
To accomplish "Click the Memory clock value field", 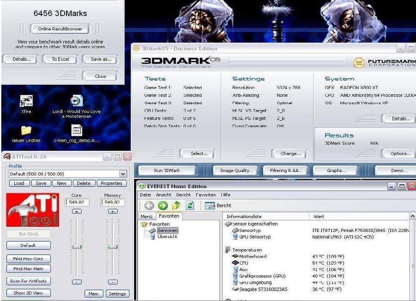I will tap(113, 202).
